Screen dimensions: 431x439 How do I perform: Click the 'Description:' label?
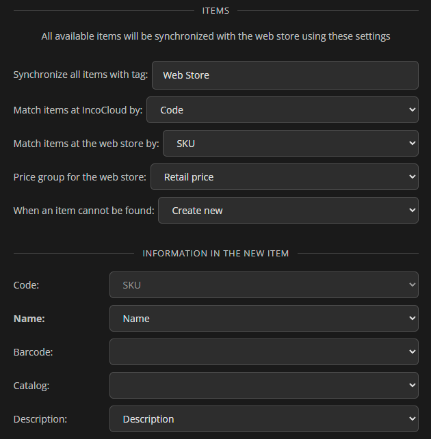tap(40, 419)
